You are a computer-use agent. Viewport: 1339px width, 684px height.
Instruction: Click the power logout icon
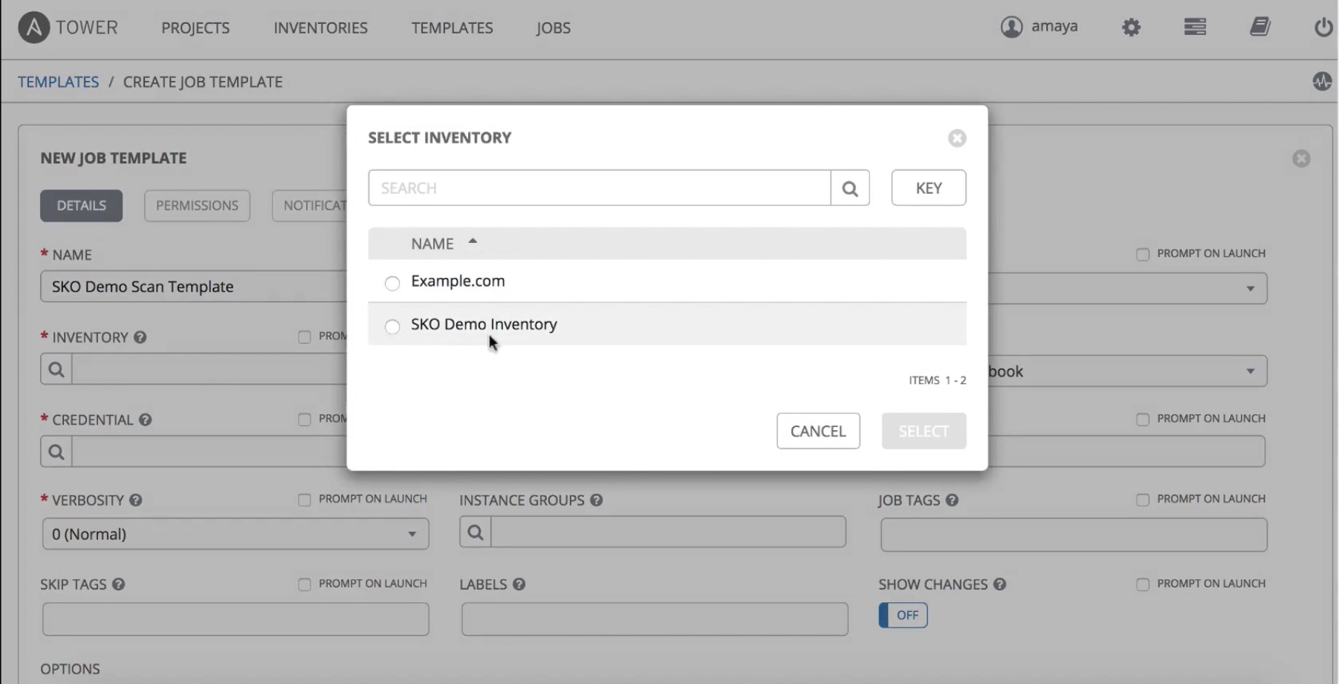click(x=1323, y=27)
